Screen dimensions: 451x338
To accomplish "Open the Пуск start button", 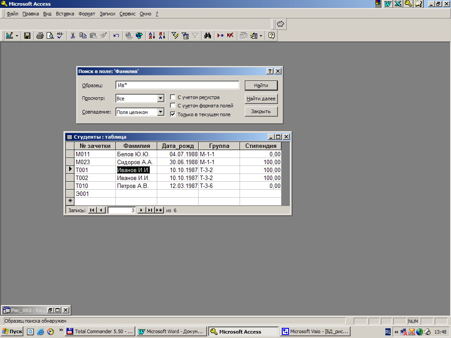I will click(x=12, y=331).
